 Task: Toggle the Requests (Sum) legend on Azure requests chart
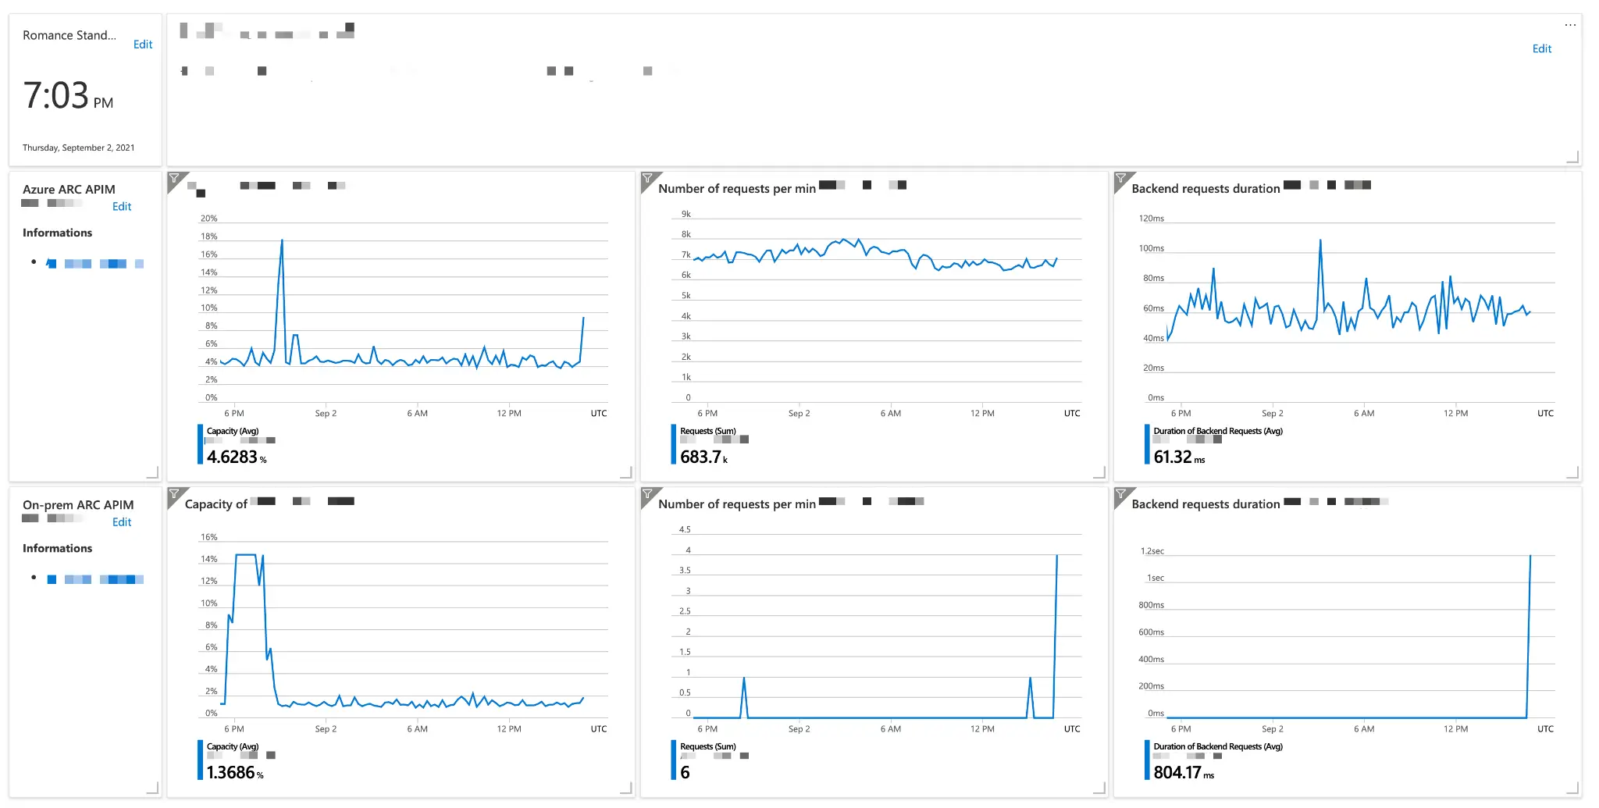pos(707,431)
